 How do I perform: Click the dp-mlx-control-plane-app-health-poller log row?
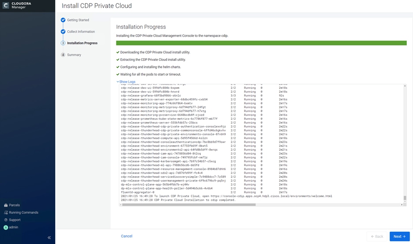click(x=204, y=189)
